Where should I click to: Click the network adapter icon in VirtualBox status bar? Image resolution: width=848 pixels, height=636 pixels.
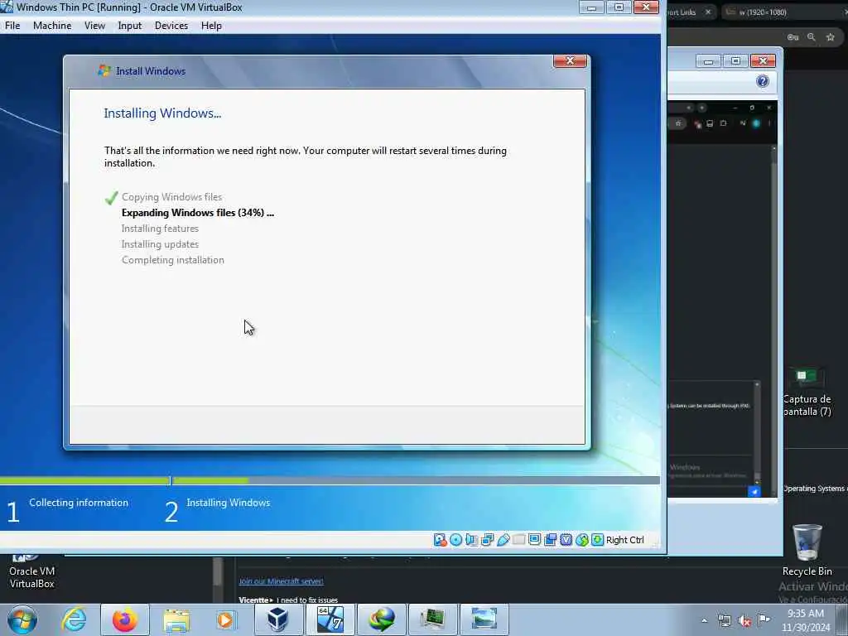487,540
